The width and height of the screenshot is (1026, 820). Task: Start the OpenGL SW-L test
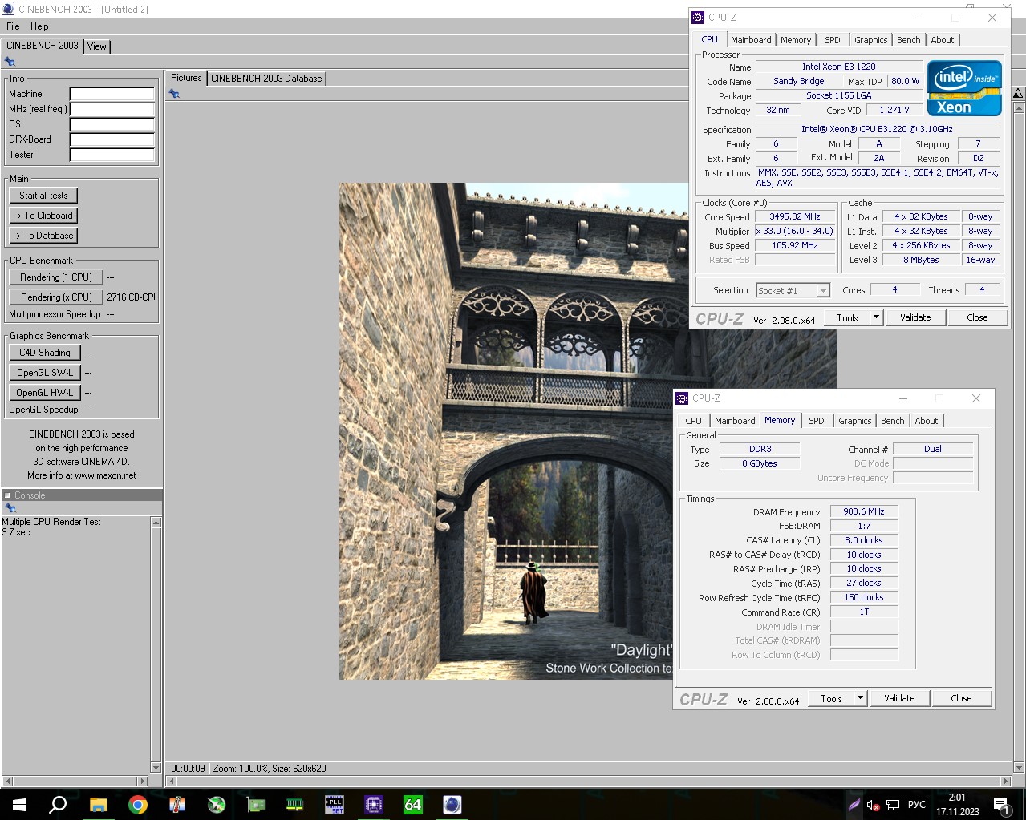click(x=45, y=373)
